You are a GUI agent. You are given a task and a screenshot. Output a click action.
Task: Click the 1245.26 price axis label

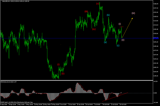[156, 76]
